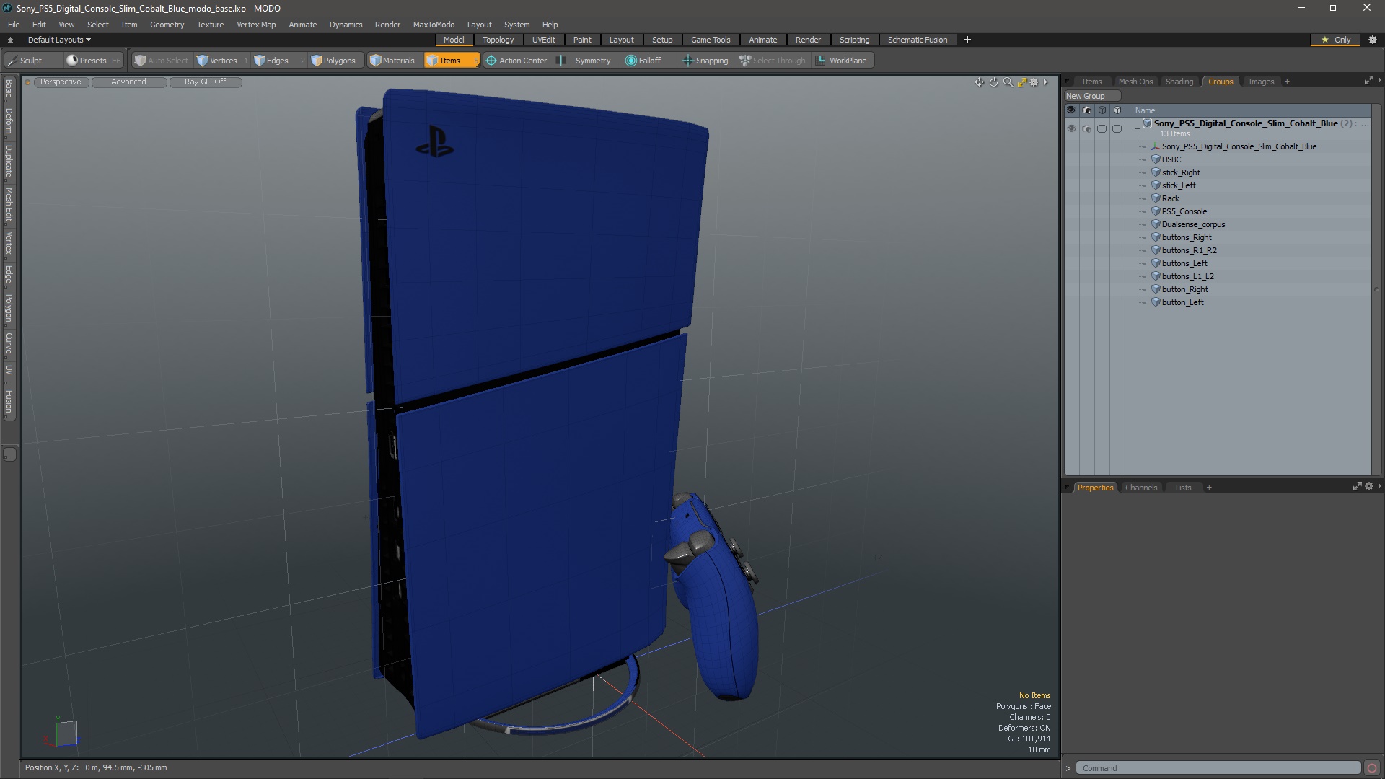Select the PS5_Console item
Screen dimensions: 1385x779
tap(1184, 211)
